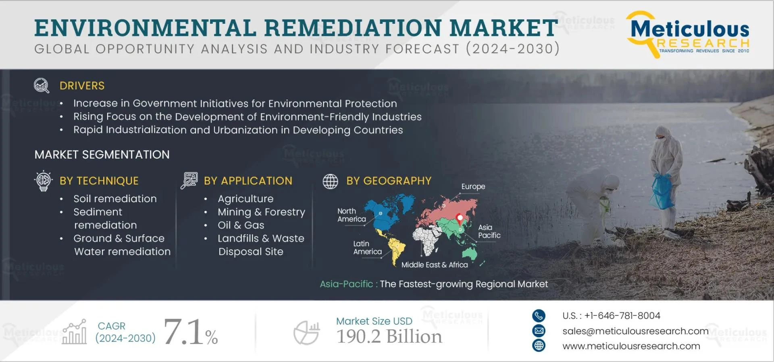Click the 'Soil remediation' item
Screen dimensions: 774x362
point(115,199)
